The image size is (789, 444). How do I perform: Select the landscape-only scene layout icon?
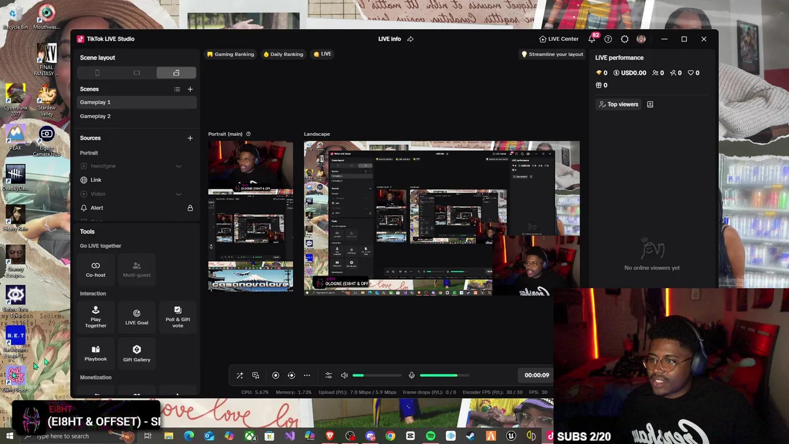click(137, 73)
